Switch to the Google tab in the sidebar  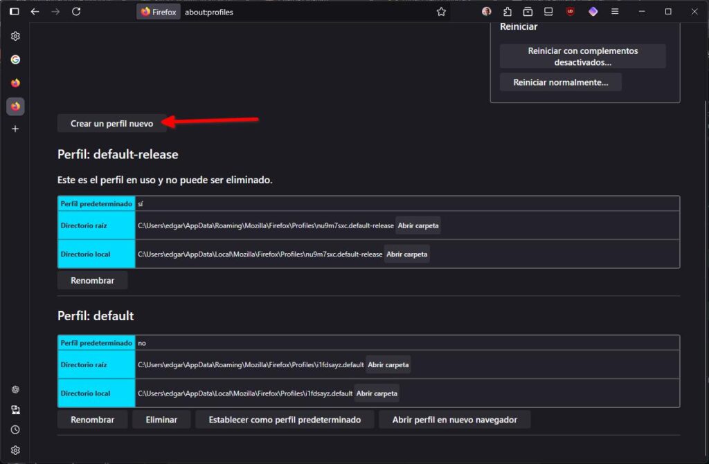[15, 59]
